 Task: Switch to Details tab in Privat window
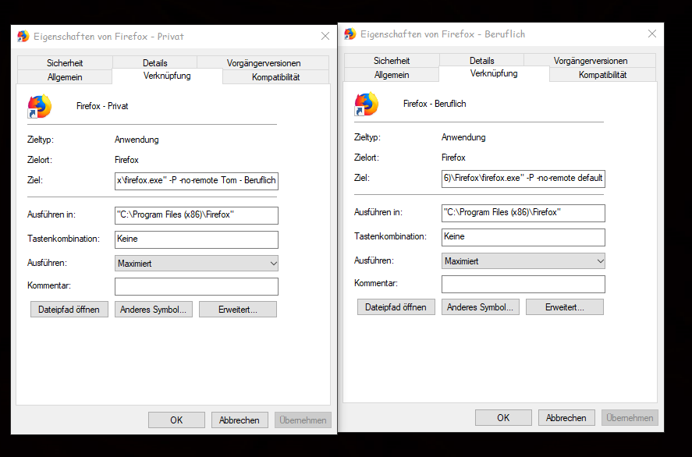pos(155,63)
